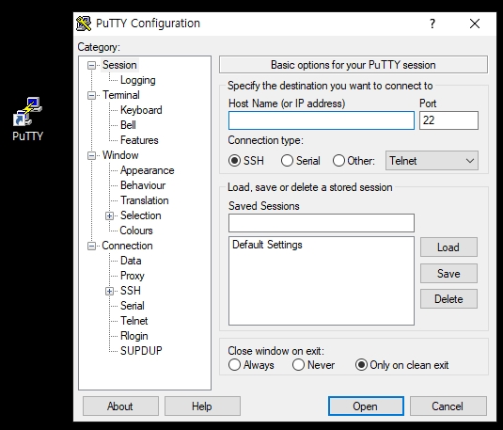Select the Selection category label
Viewport: 503px width, 430px height.
point(140,215)
